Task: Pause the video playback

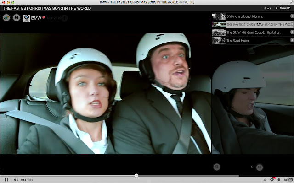Action: point(6,179)
